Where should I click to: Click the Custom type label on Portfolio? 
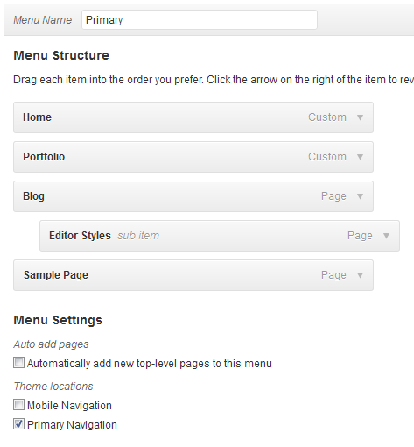tap(327, 157)
